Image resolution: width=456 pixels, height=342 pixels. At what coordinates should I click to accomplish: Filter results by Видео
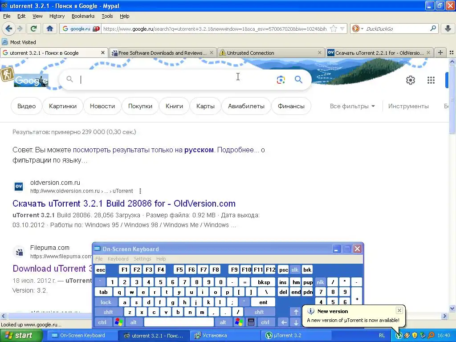point(26,106)
